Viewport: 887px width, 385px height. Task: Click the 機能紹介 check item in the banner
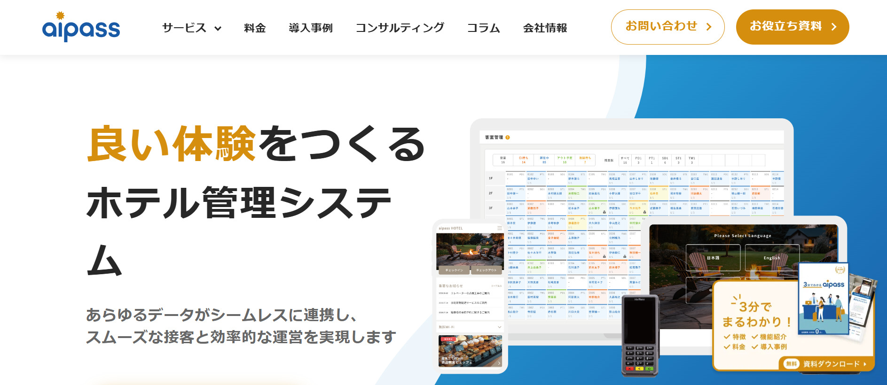(x=769, y=337)
